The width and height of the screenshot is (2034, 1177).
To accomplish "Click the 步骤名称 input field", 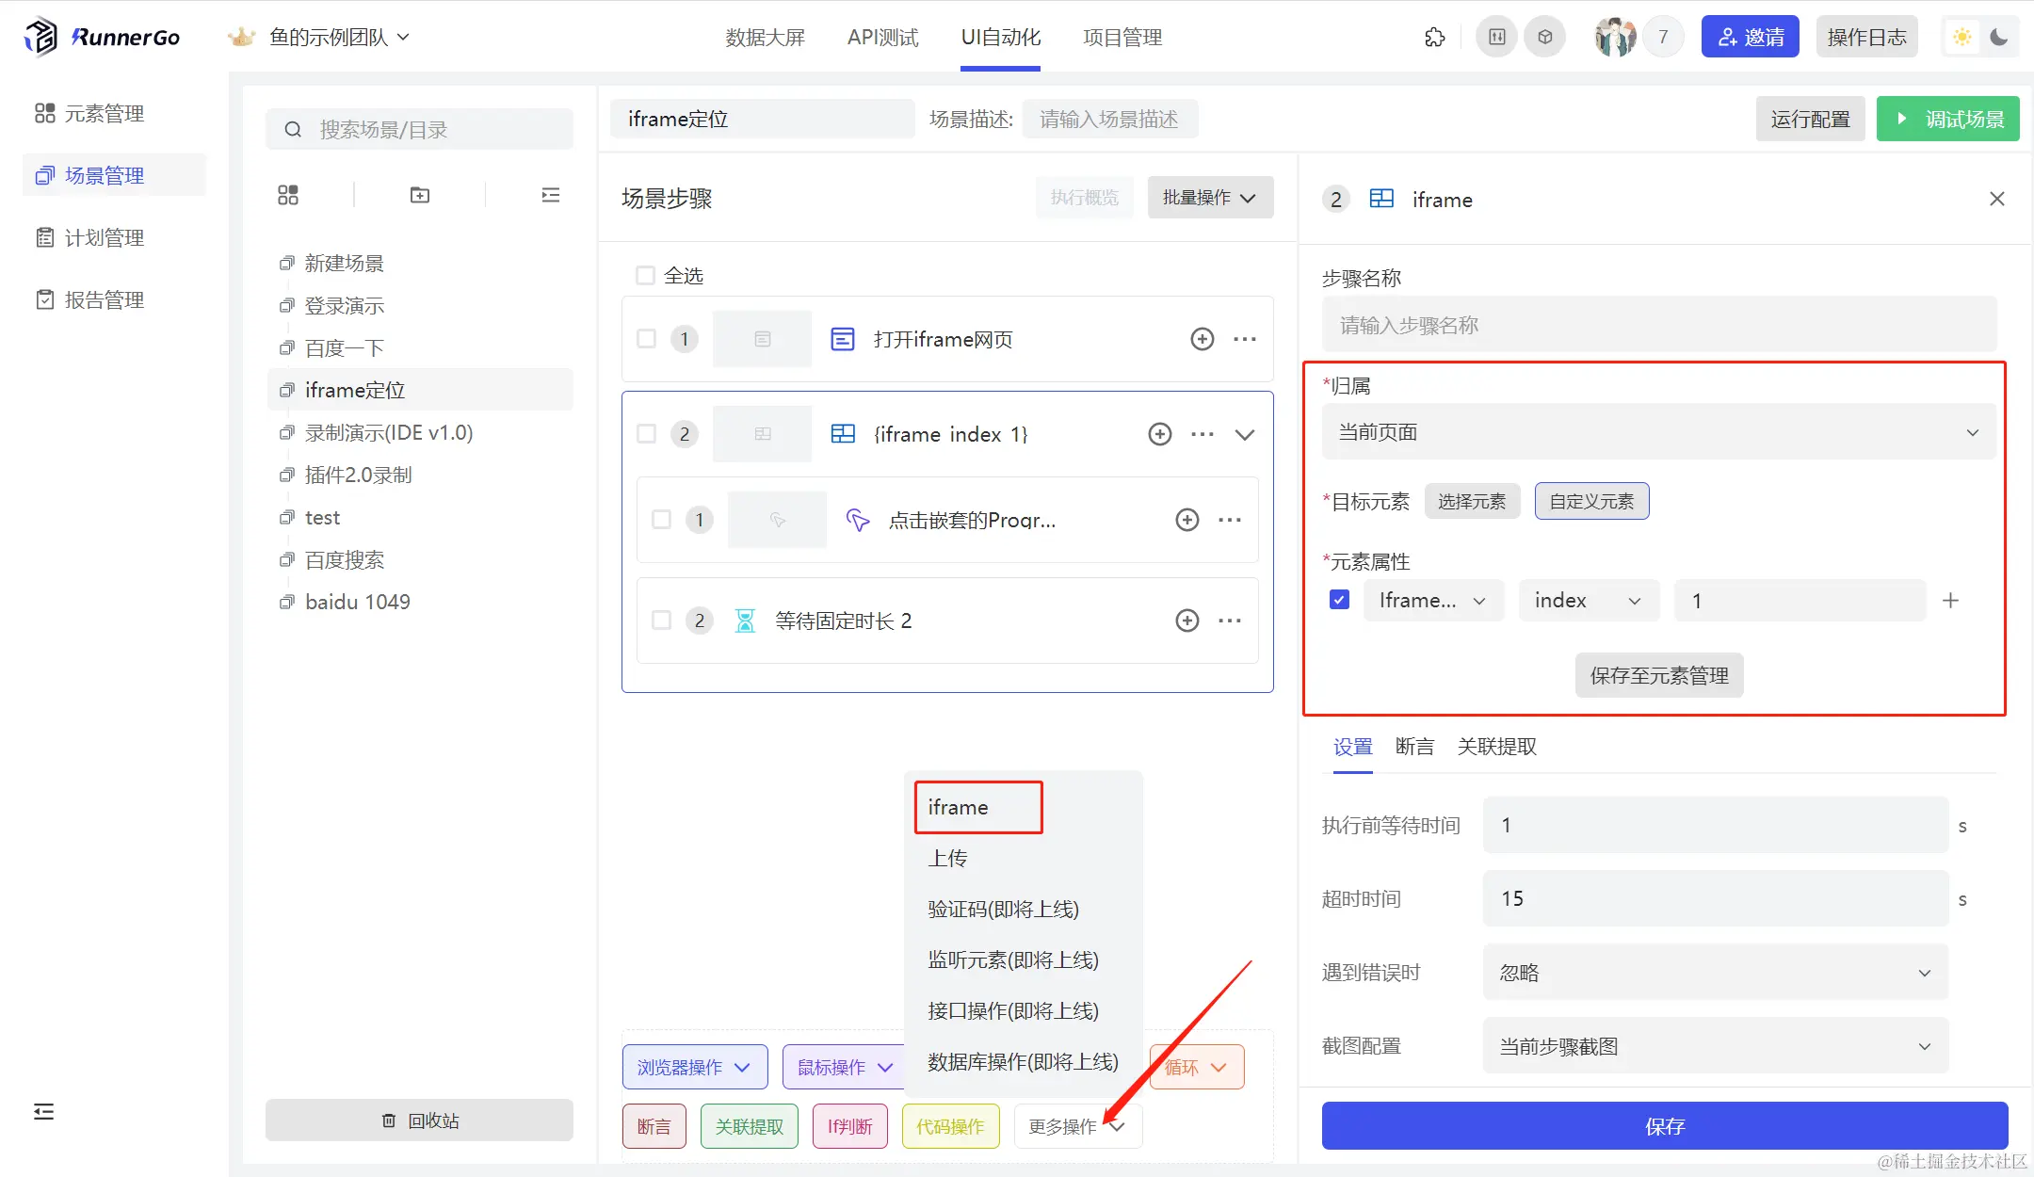I will 1657,325.
